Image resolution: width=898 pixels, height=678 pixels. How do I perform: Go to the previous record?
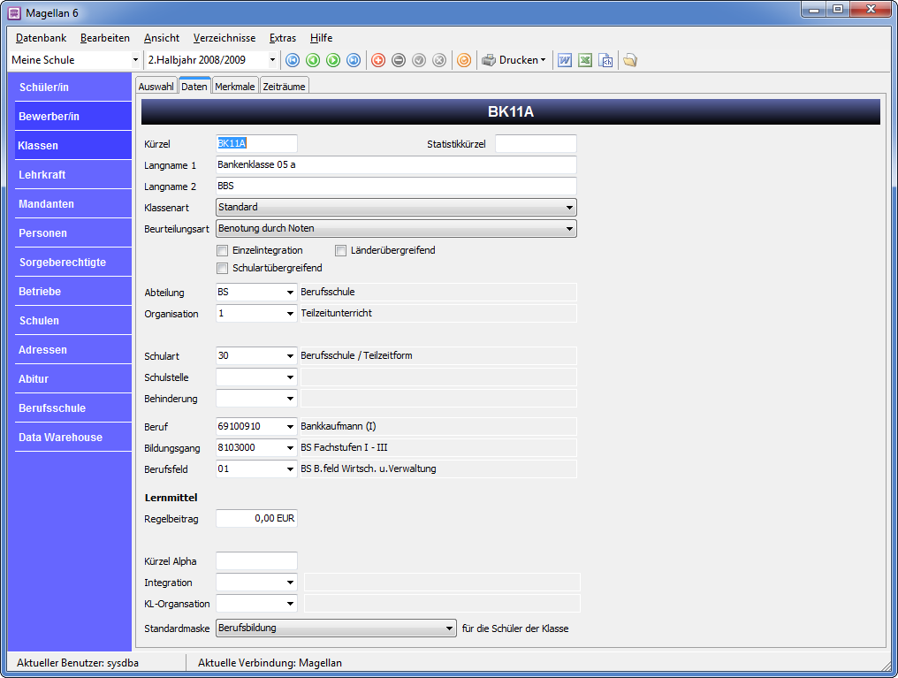(313, 60)
